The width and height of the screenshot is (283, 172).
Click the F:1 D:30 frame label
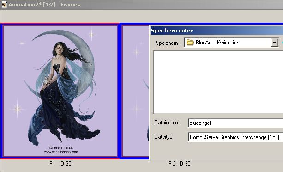click(60, 164)
